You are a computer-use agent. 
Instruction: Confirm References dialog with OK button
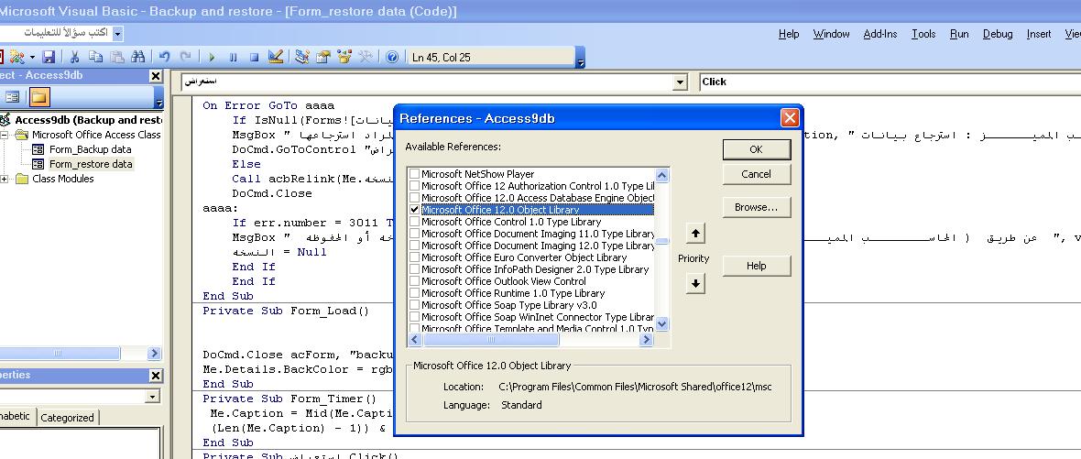pos(757,149)
